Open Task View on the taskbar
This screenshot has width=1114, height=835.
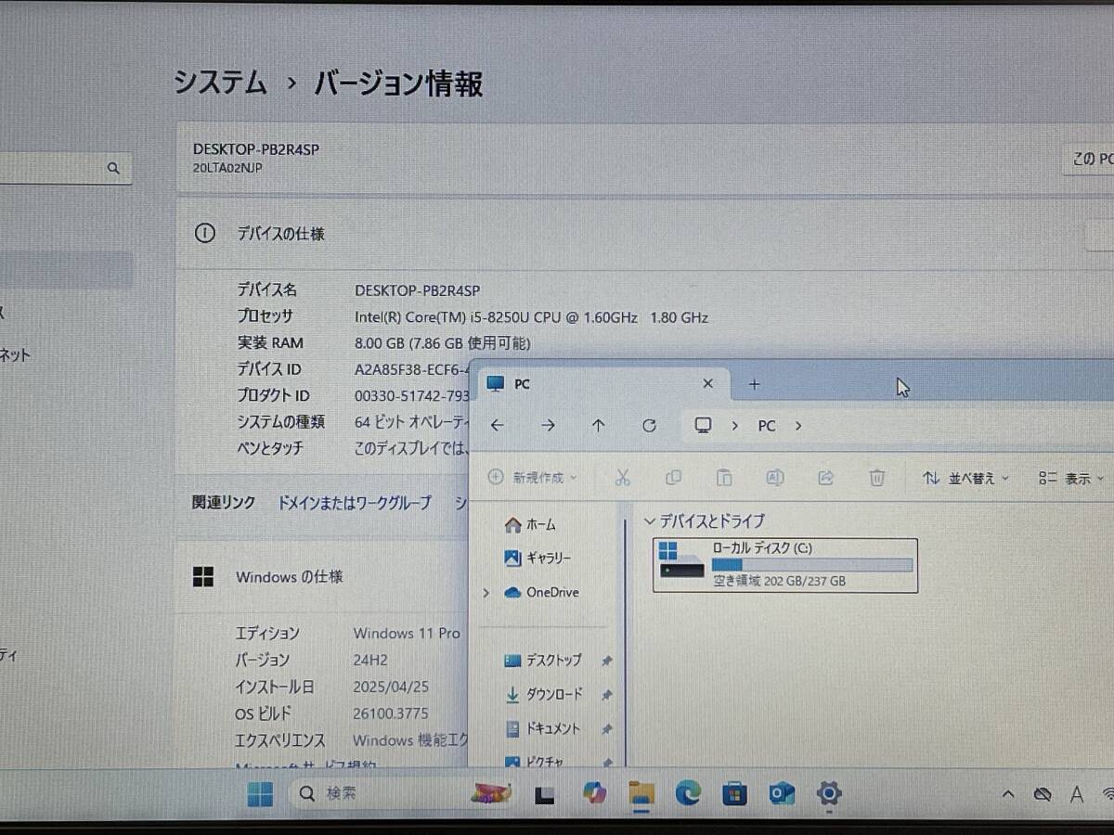[545, 794]
